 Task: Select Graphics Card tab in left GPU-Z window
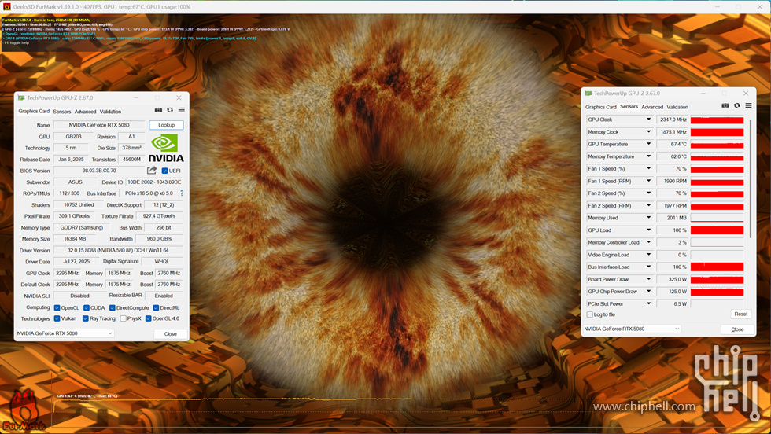click(x=34, y=111)
